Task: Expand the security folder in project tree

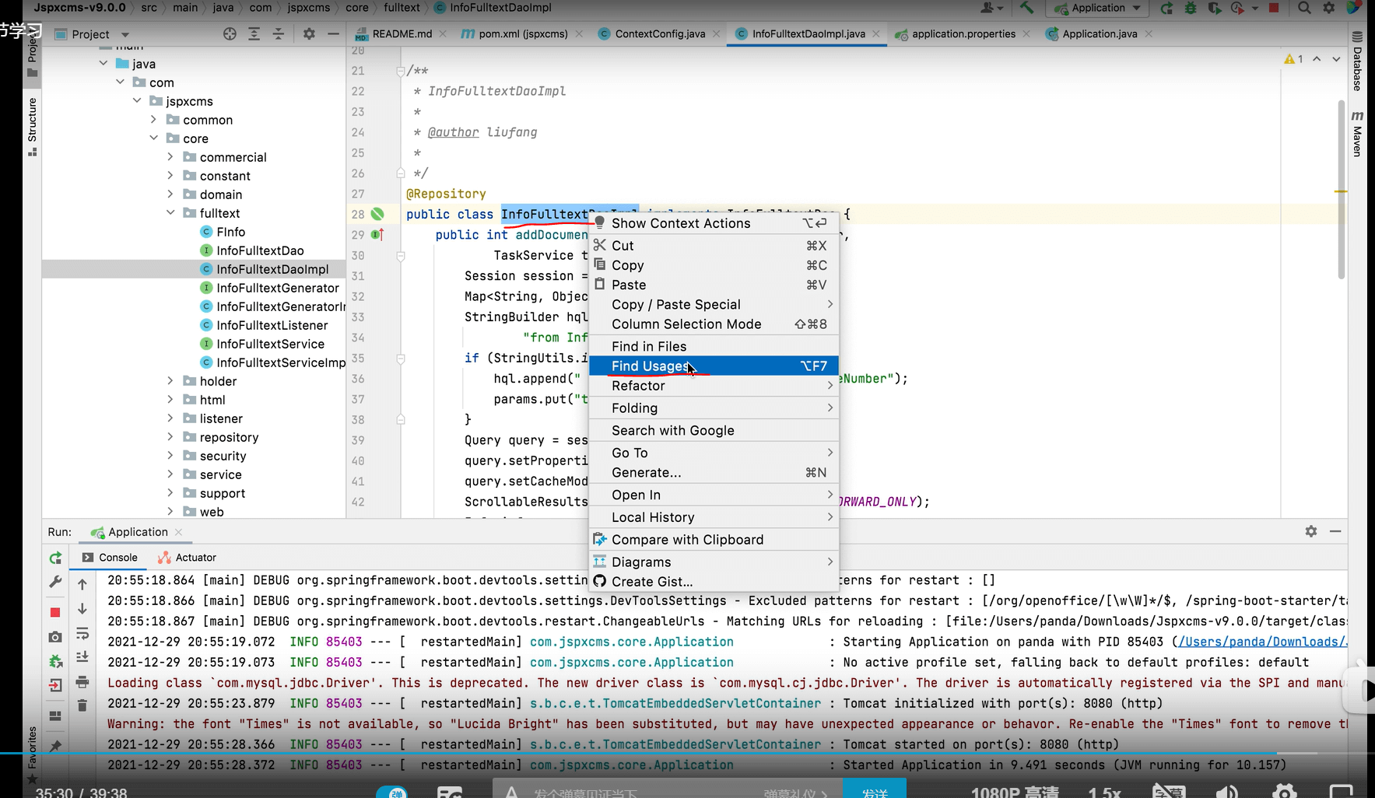Action: click(x=170, y=456)
